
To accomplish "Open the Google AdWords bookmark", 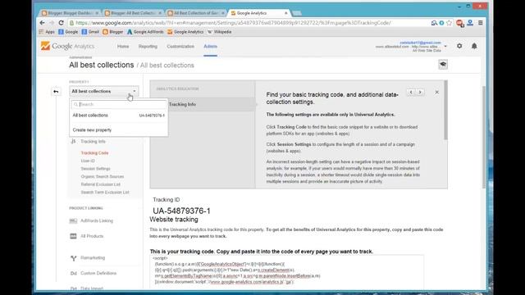I will click(145, 32).
